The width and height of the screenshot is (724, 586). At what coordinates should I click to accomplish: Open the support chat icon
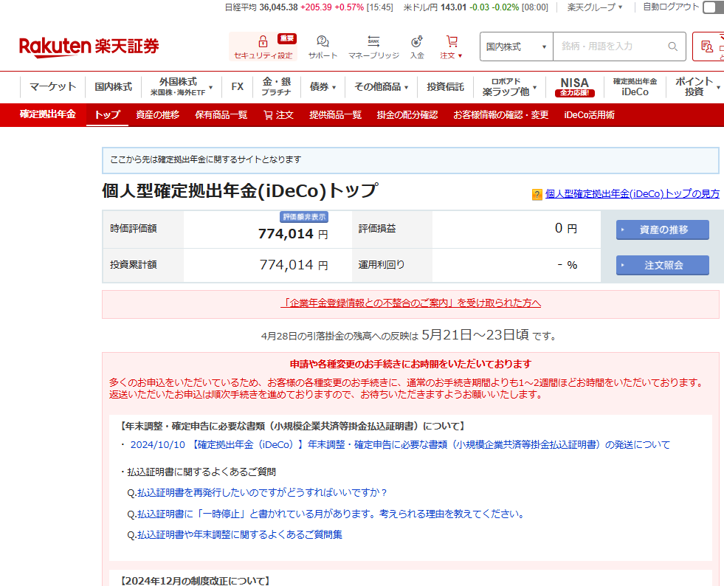pos(323,42)
